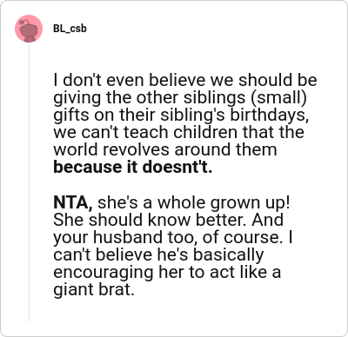Select the line starting "I don't even believe"
The image size is (348, 337).
185,80
